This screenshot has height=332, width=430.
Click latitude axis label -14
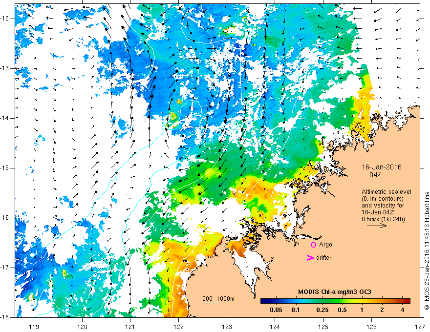pos(5,118)
